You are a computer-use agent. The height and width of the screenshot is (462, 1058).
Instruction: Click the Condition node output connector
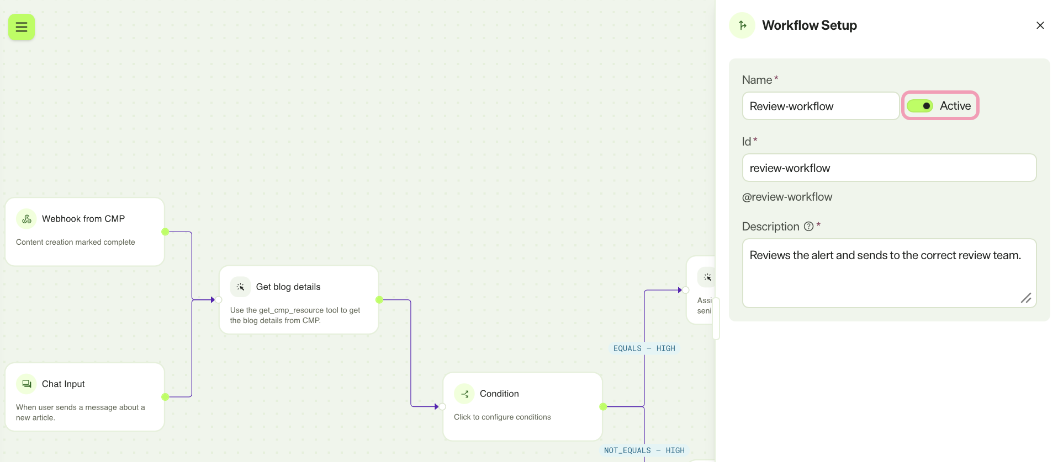click(603, 407)
